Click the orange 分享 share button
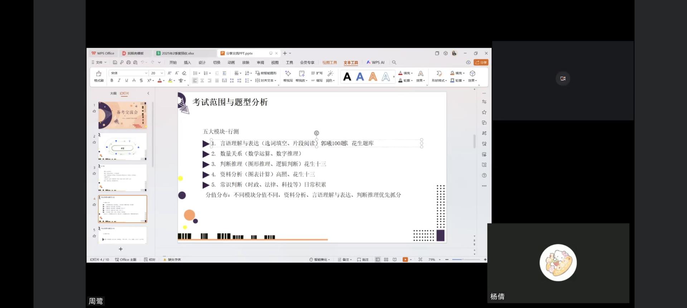 click(481, 62)
